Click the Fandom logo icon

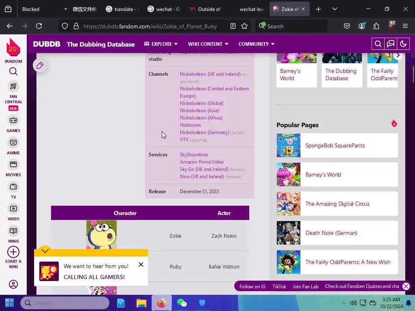tap(13, 48)
